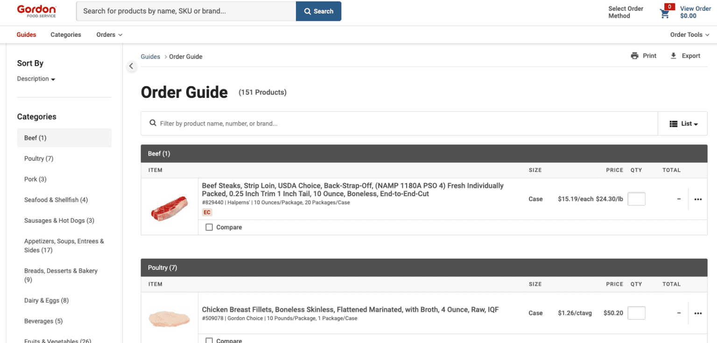This screenshot has height=343, width=717.
Task: Click the Export icon next to Print
Action: pyautogui.click(x=673, y=55)
